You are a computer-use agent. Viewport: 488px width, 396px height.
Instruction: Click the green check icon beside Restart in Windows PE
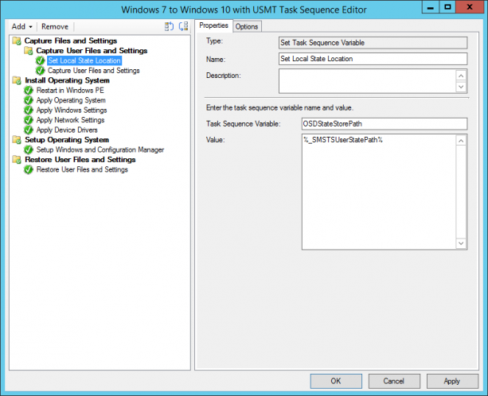pos(29,91)
